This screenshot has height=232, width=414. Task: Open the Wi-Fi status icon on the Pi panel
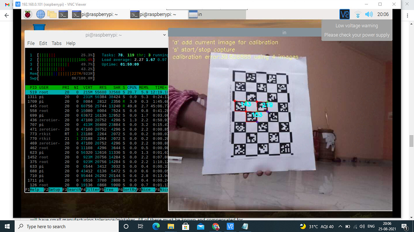tap(357, 14)
